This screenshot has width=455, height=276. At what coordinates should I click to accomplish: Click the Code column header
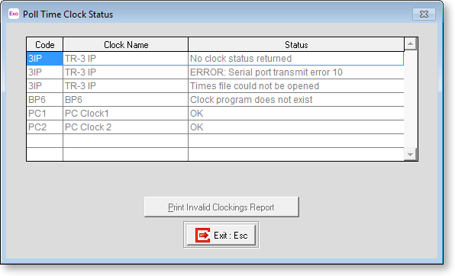(45, 45)
